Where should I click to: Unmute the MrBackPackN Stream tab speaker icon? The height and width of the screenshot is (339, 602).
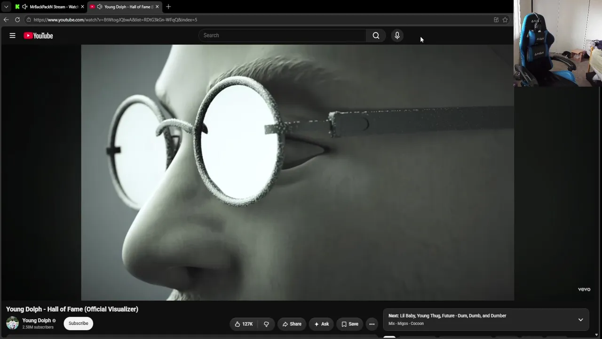(x=24, y=7)
